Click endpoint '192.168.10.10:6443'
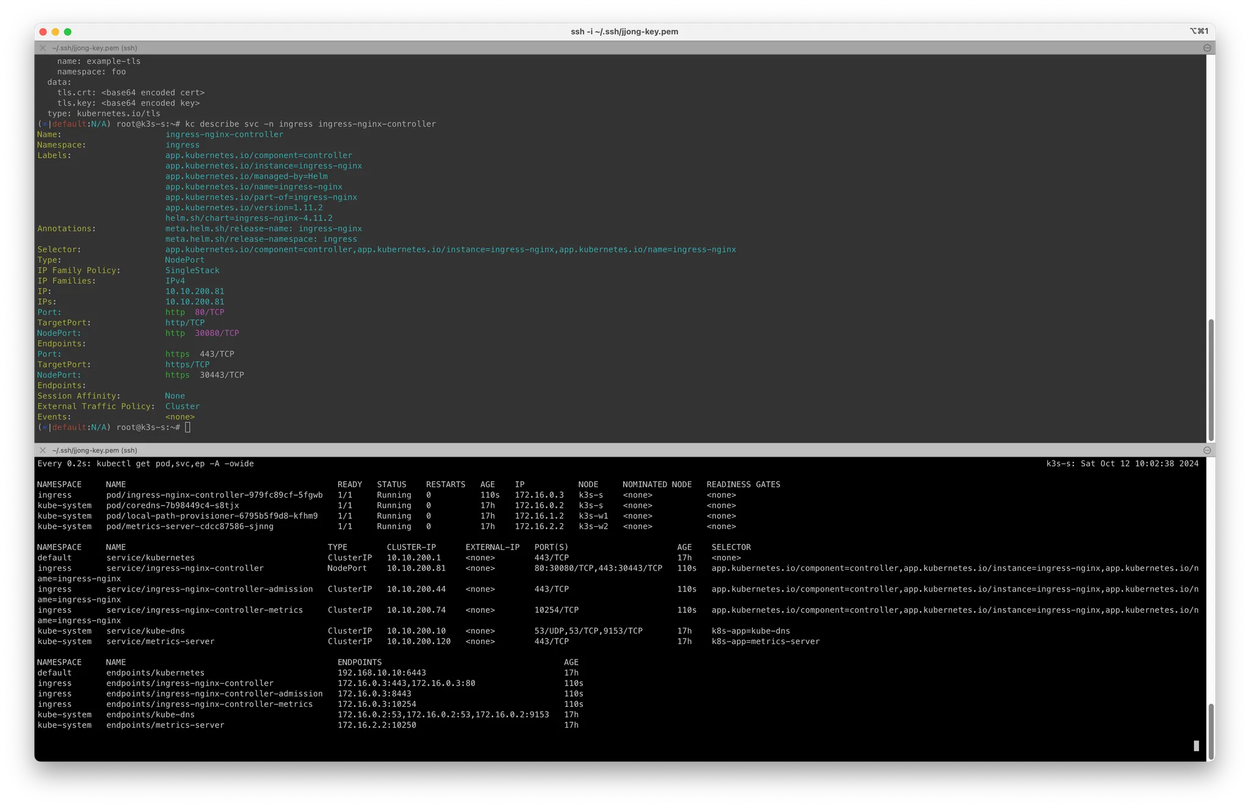 pos(381,673)
